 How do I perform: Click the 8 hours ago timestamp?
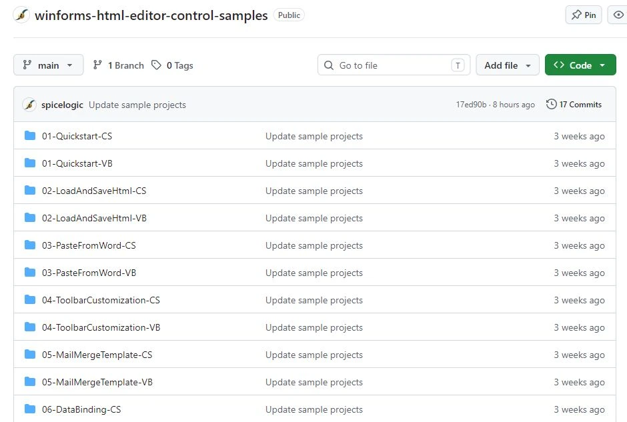(514, 104)
